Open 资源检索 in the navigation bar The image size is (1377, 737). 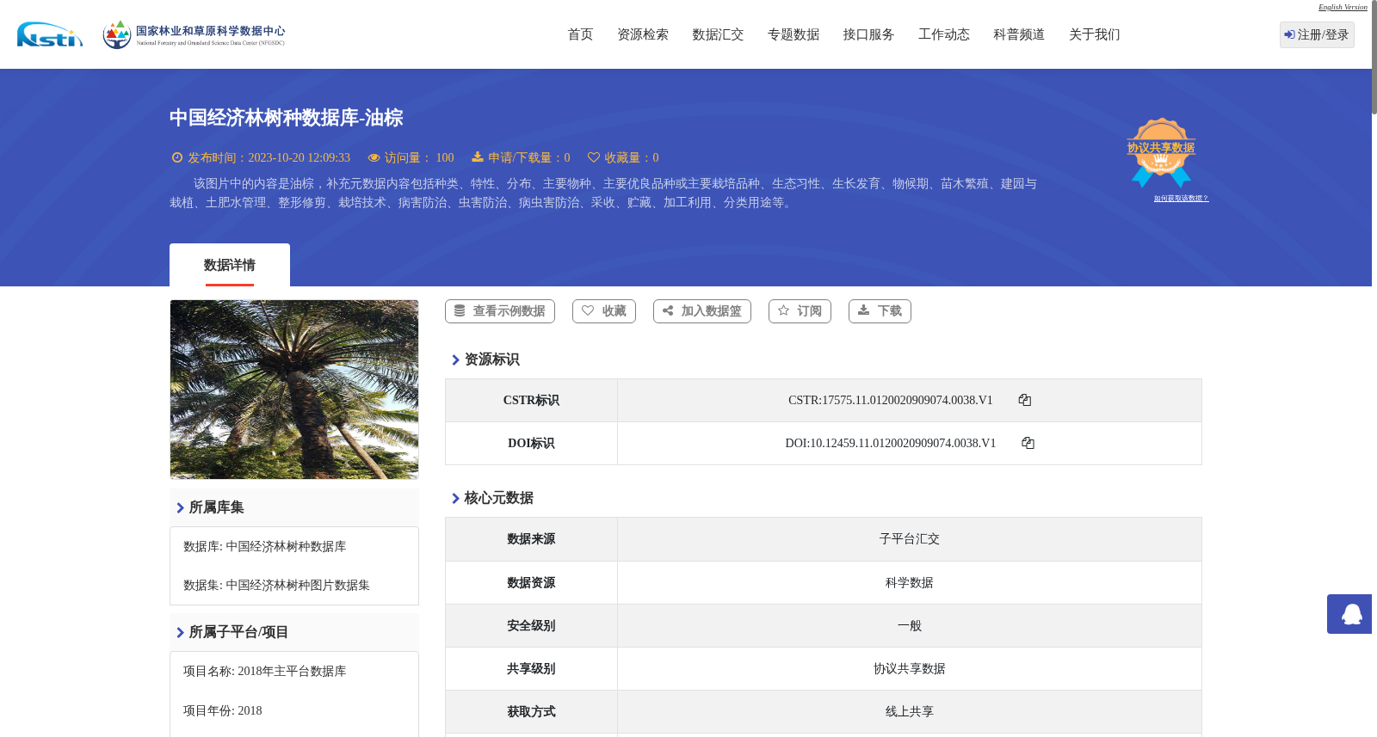pyautogui.click(x=643, y=34)
